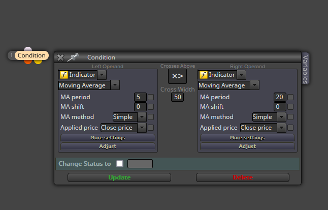Screen dimensions: 328x210
Task: Open Left Operand Indicator type dropdown
Action: tap(102, 75)
